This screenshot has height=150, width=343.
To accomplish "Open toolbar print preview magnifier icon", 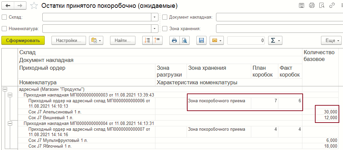I will point(185,40).
